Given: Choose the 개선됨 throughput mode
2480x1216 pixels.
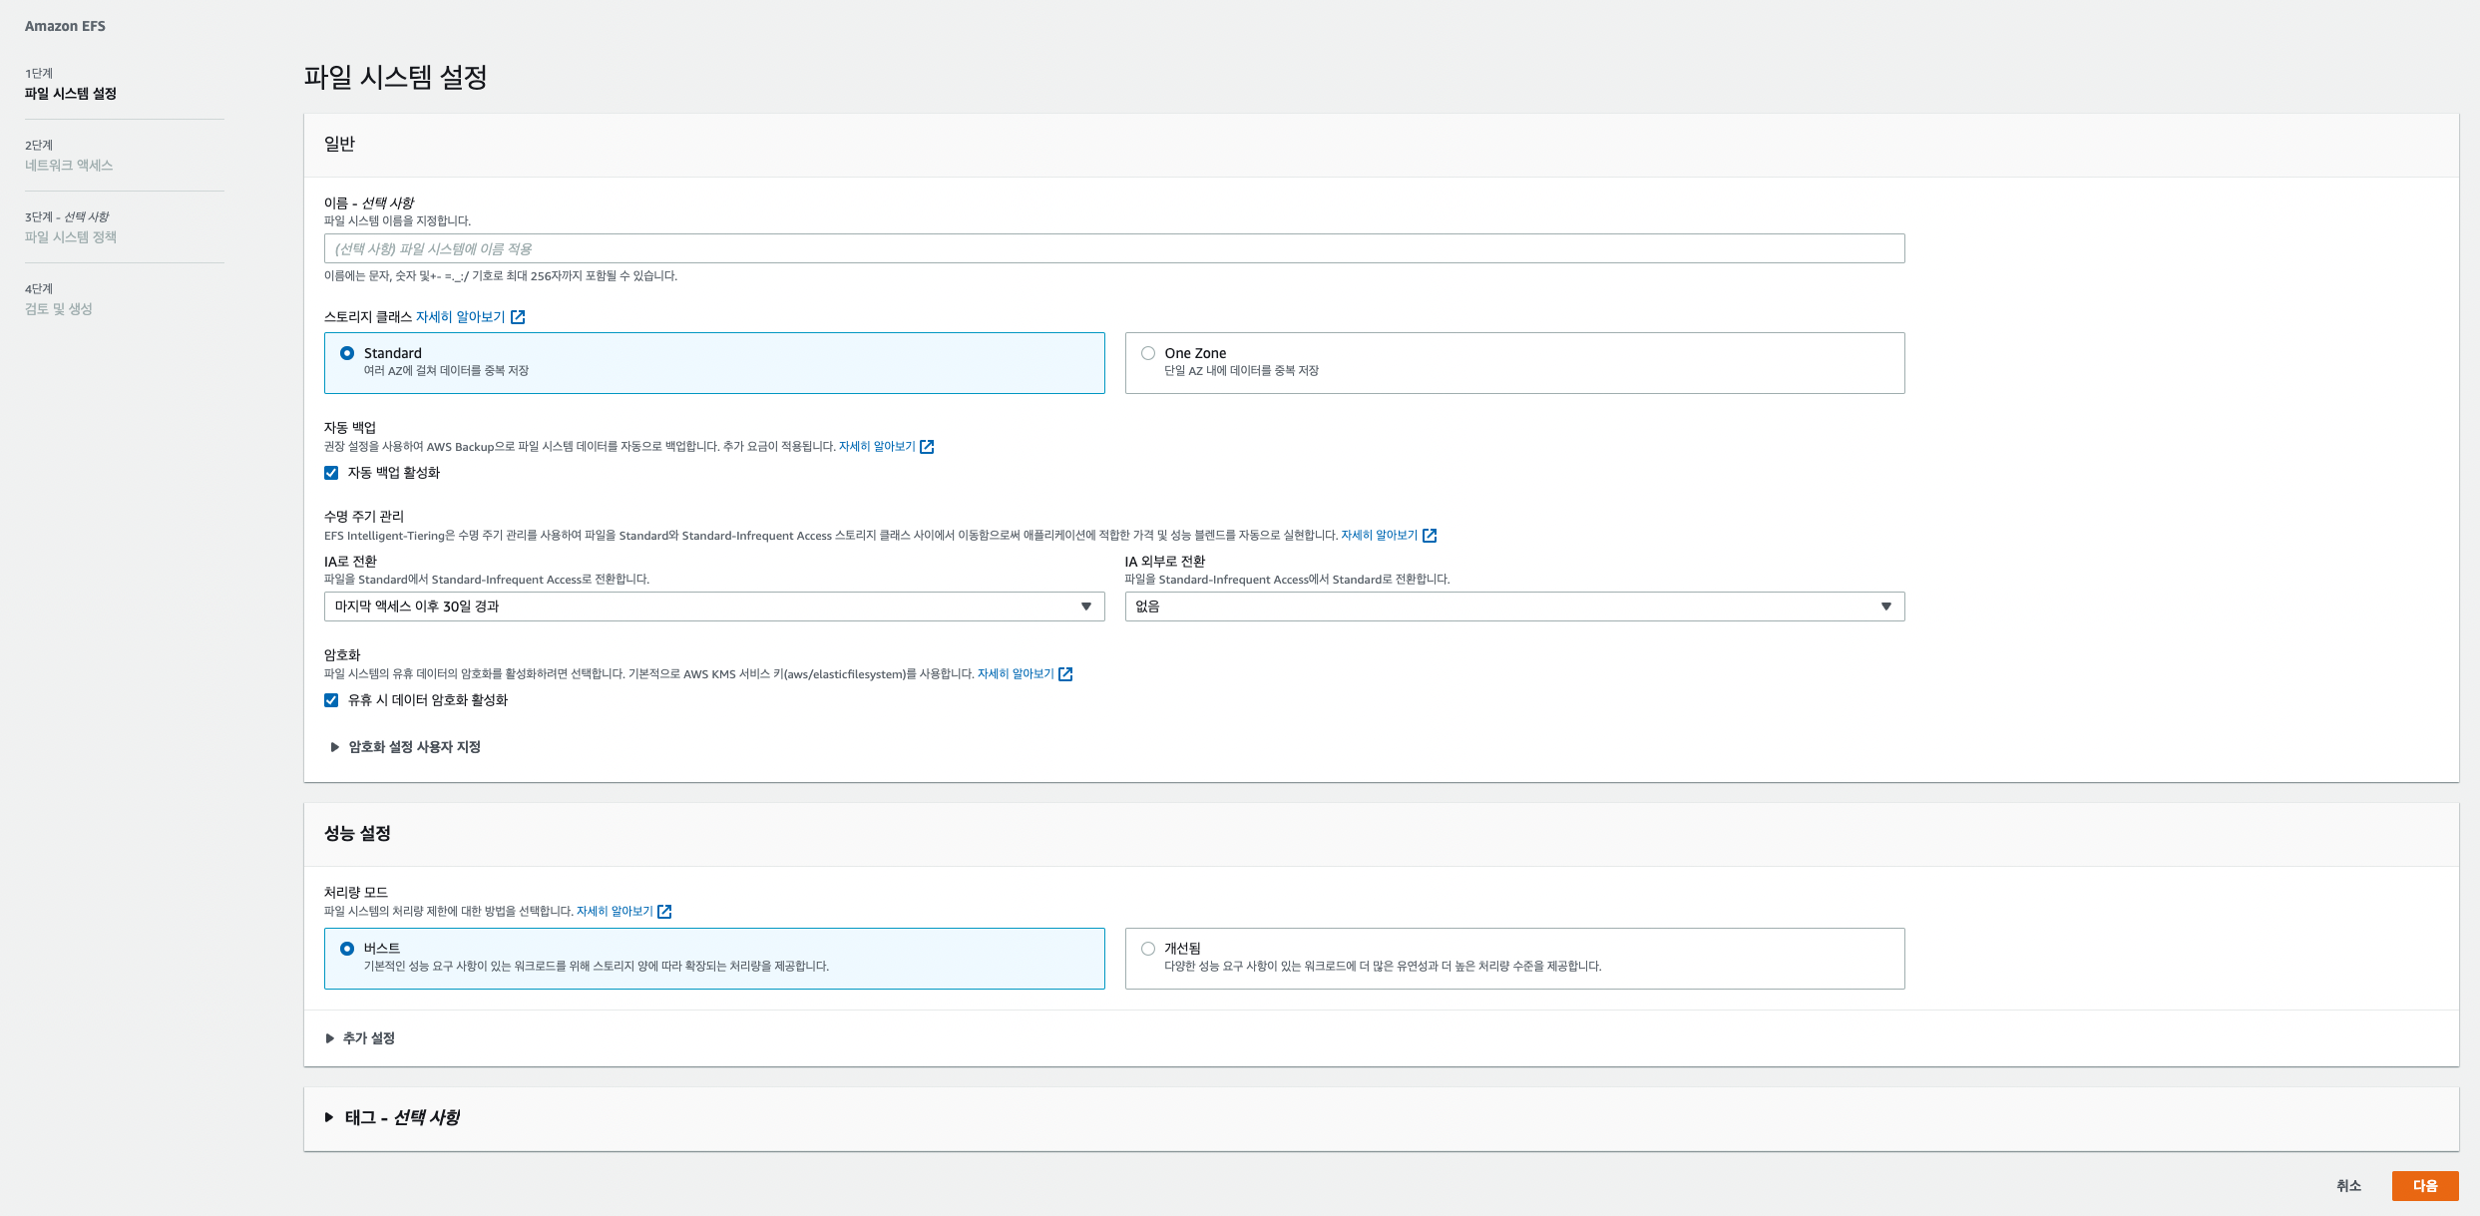Looking at the screenshot, I should (x=1148, y=949).
